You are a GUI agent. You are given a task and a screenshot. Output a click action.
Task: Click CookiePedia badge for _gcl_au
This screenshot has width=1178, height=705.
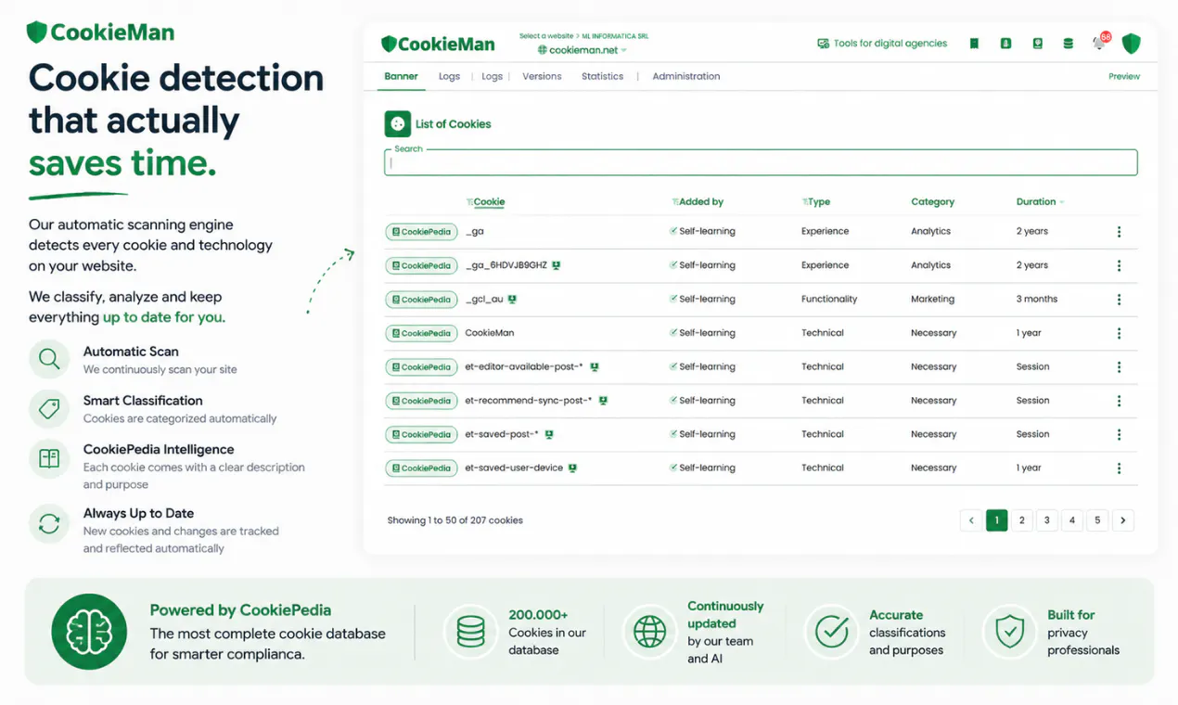421,300
